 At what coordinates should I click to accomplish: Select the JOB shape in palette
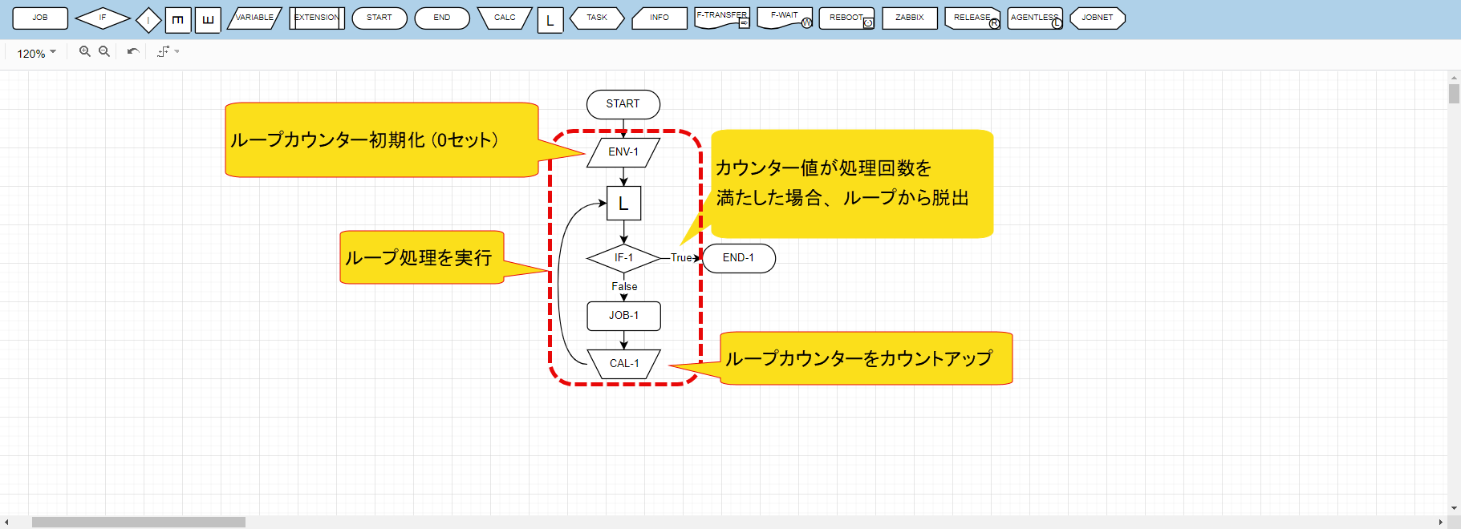(x=40, y=18)
